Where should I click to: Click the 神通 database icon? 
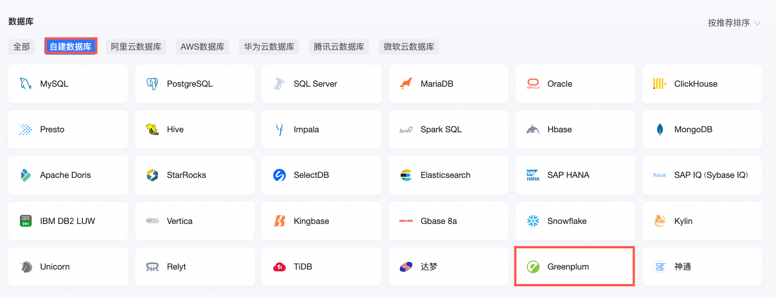click(x=660, y=267)
